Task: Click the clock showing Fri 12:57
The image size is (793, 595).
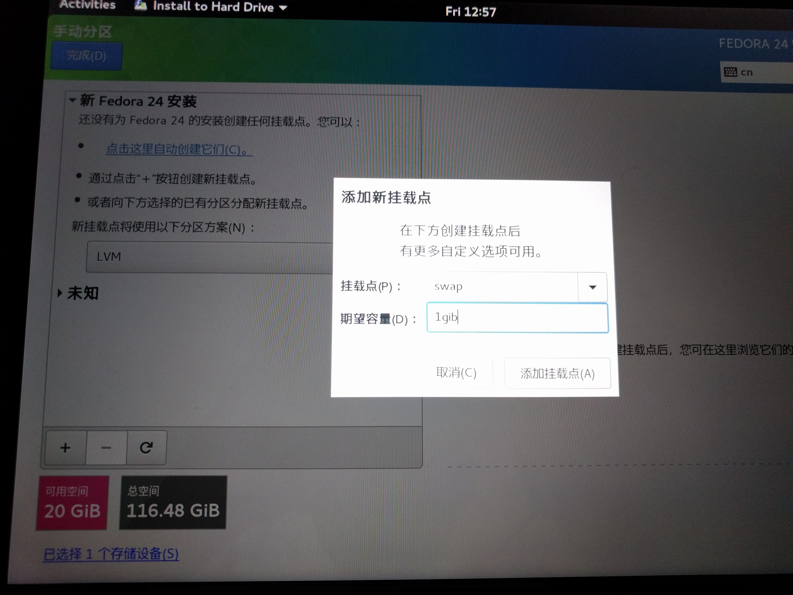Action: point(471,12)
